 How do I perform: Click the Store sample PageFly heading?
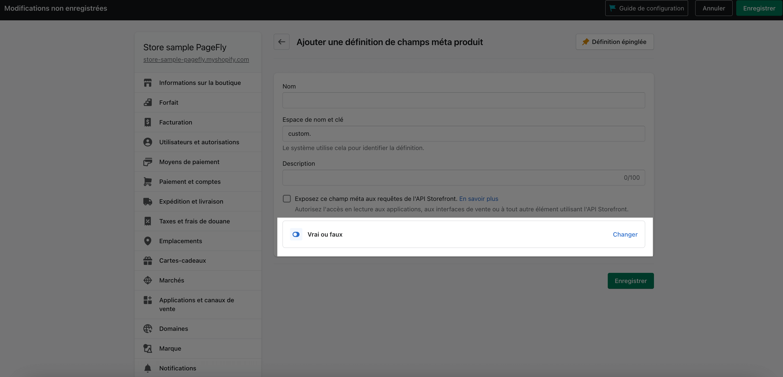click(x=185, y=47)
